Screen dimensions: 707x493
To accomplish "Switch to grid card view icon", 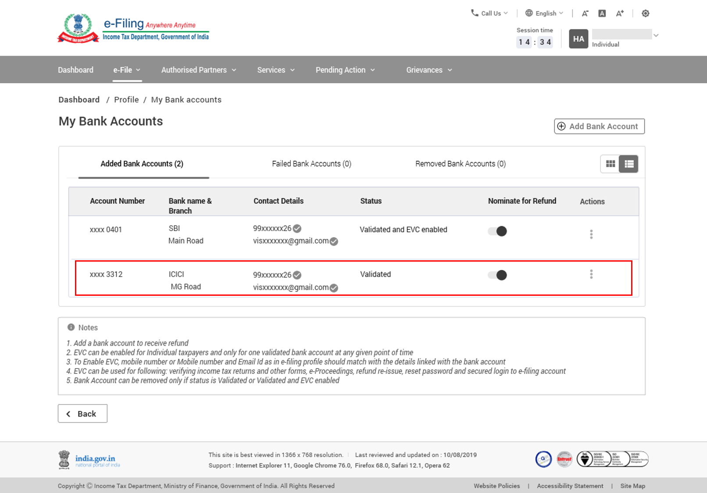I will click(610, 164).
